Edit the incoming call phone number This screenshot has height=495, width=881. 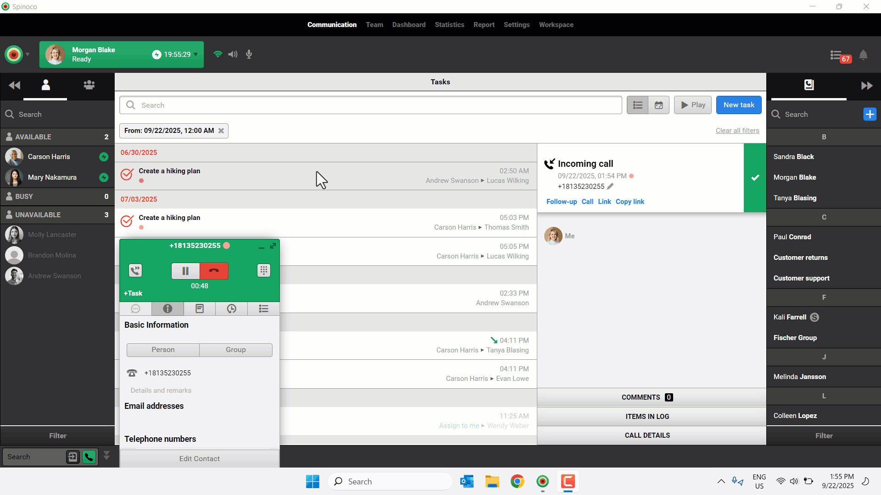tap(610, 186)
